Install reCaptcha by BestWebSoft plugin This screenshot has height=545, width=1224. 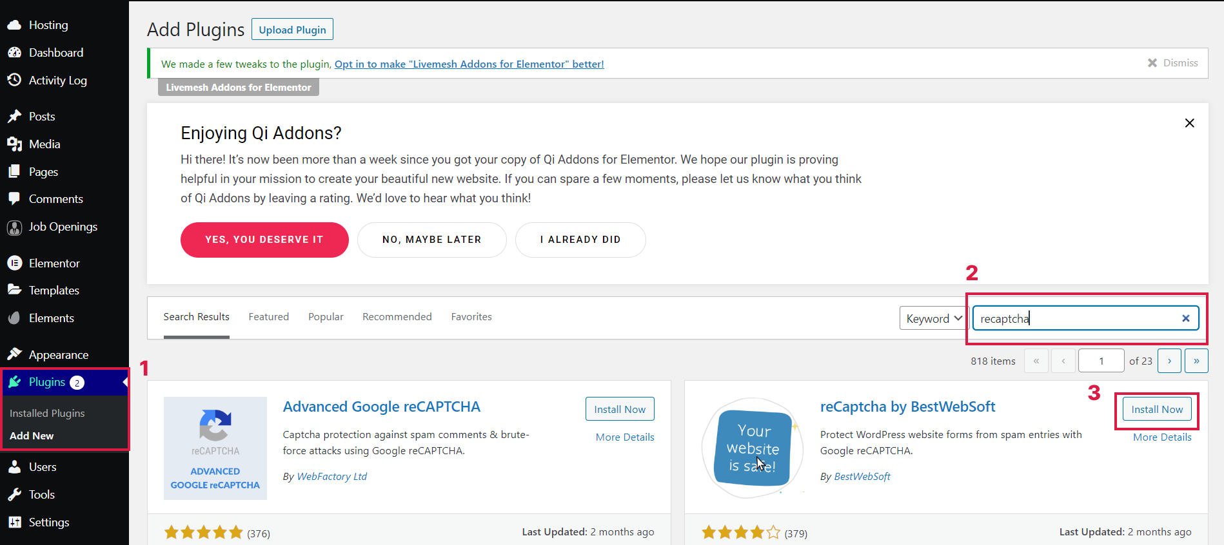click(x=1157, y=409)
